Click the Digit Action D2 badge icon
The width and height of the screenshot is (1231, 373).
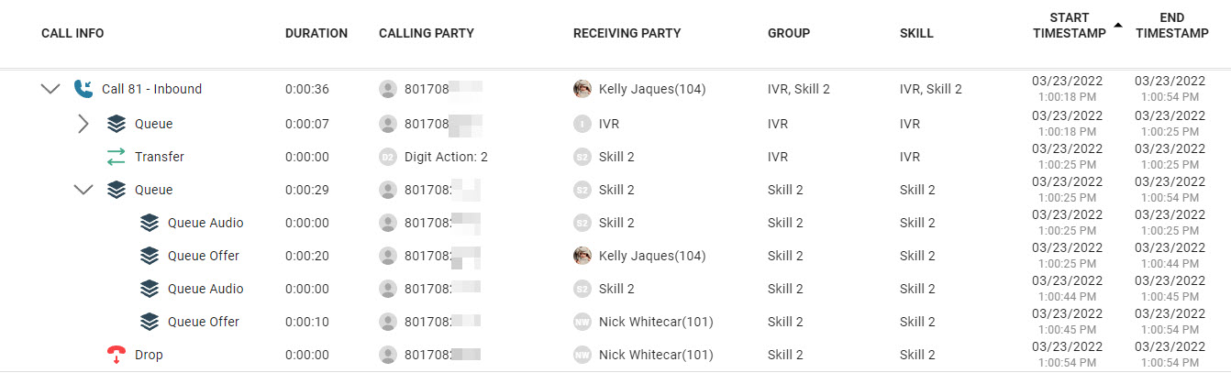(387, 157)
